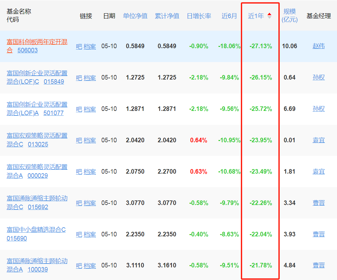Select the -27.13% one-year return value
The image size is (337, 280).
pos(261,46)
